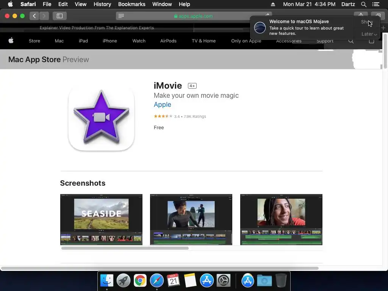This screenshot has width=388, height=291.
Task: Expand the Later dropdown in notification
Action: 369,34
